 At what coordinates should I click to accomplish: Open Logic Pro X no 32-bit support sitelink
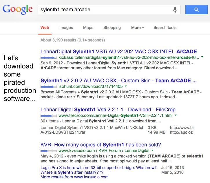click(x=98, y=168)
